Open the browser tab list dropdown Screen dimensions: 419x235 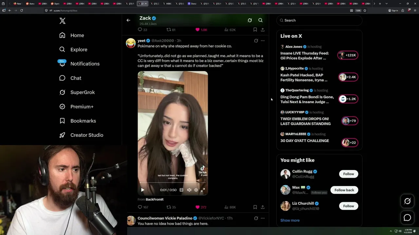click(x=387, y=4)
